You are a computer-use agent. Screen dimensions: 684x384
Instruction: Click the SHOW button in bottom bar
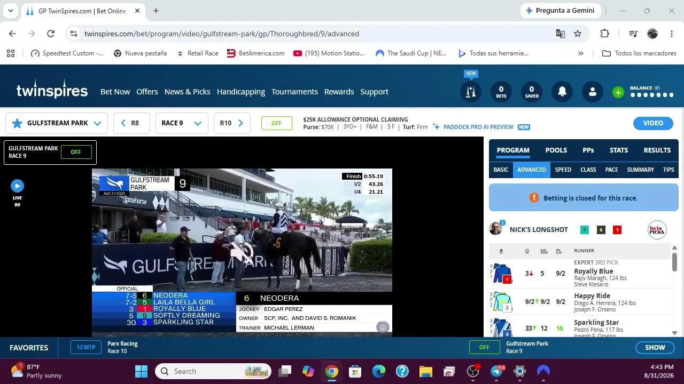pyautogui.click(x=655, y=348)
